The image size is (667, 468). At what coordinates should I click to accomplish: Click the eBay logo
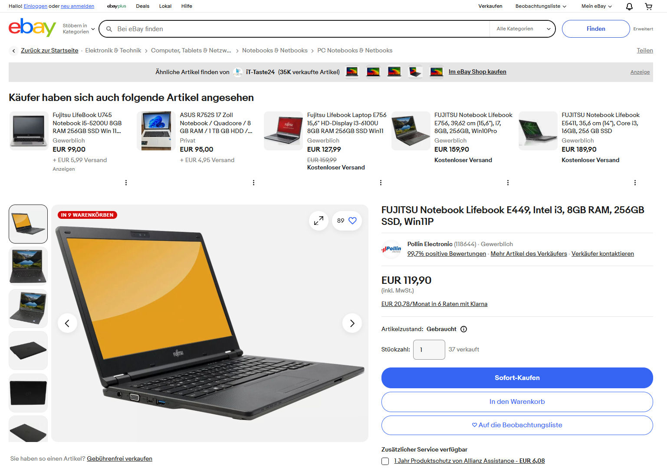(32, 28)
